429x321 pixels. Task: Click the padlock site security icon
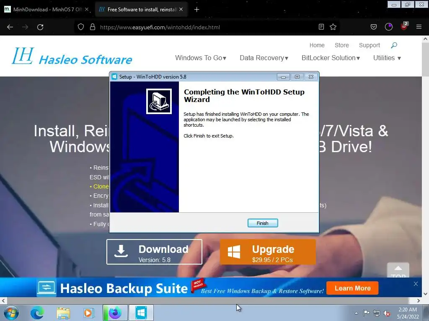[93, 27]
